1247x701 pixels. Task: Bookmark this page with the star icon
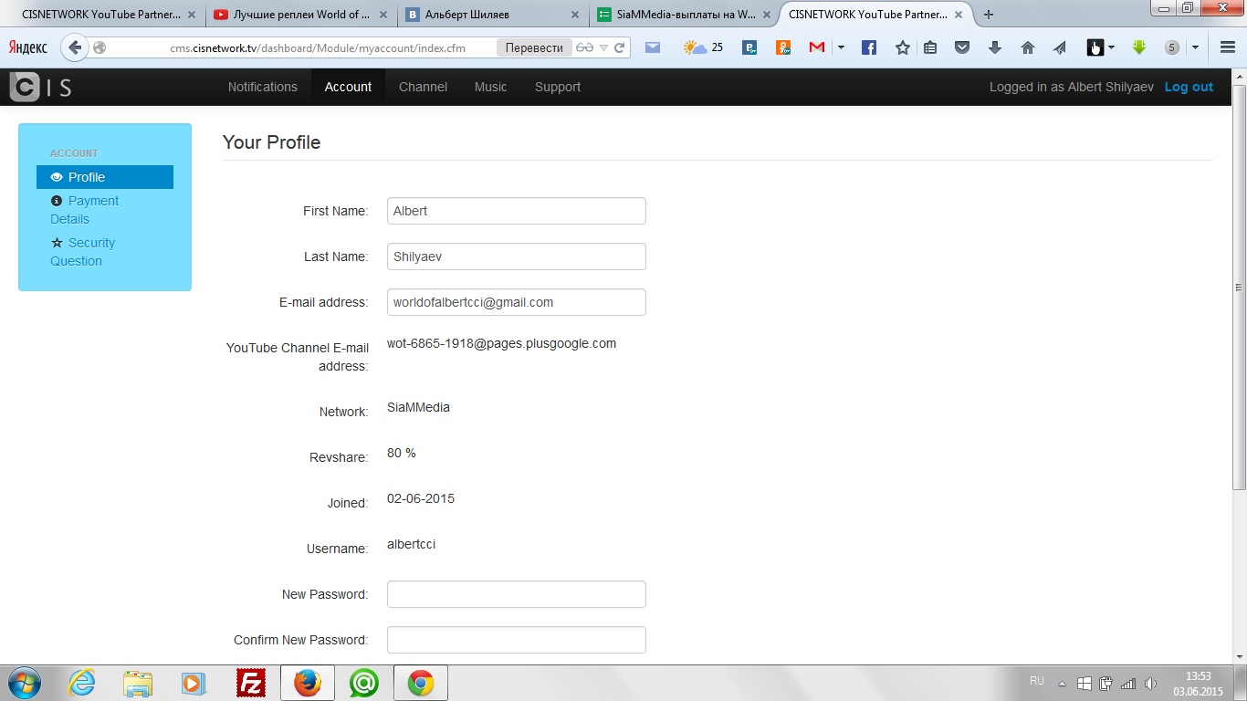(903, 47)
